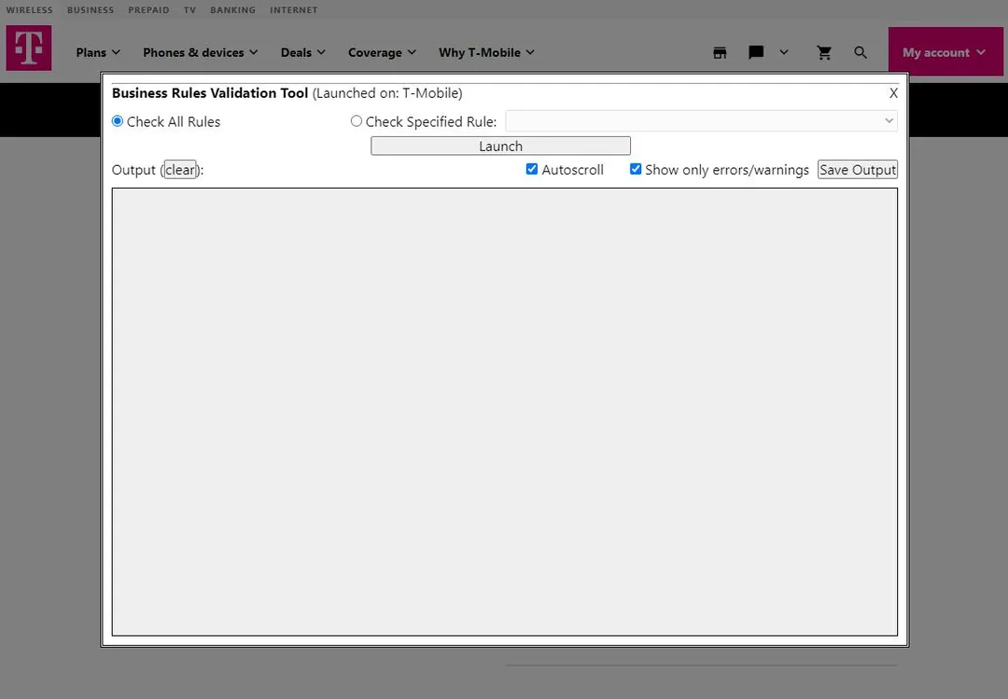Toggle Show only errors/warnings checkbox

(636, 169)
